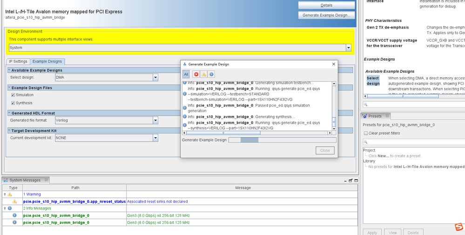Screen dimensions: 465x235
Task: Select the Example Designs tab
Action: coord(47,61)
